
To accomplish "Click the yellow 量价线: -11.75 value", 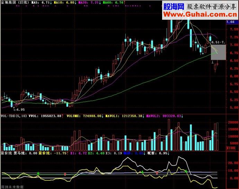I will click(53, 153).
